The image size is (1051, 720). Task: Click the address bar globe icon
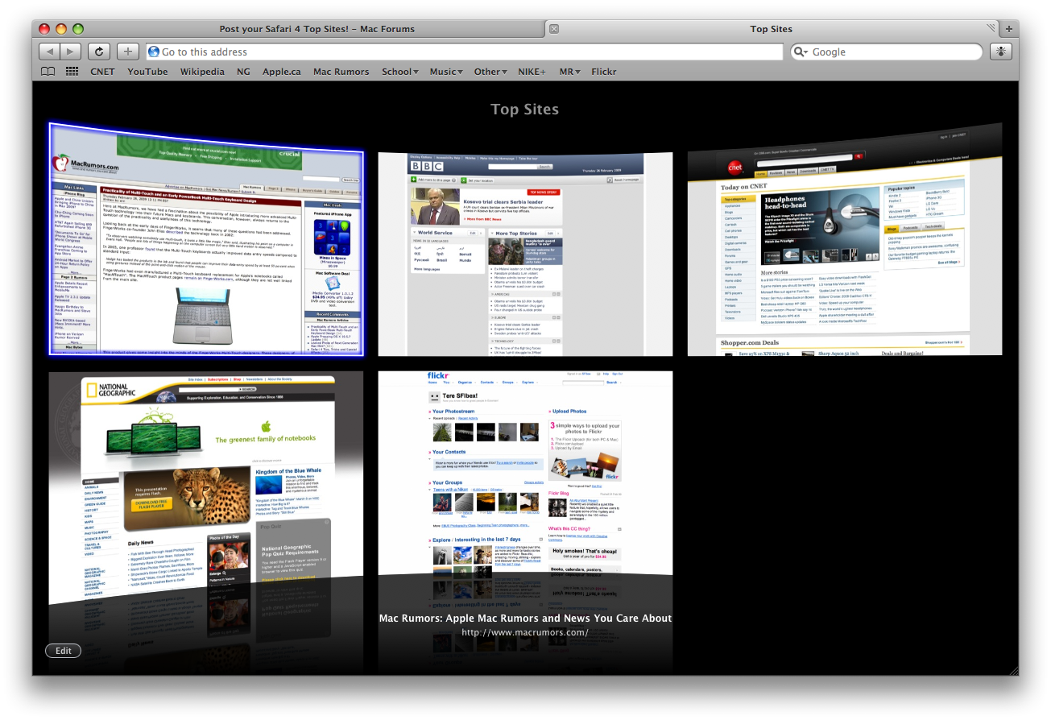[x=153, y=52]
